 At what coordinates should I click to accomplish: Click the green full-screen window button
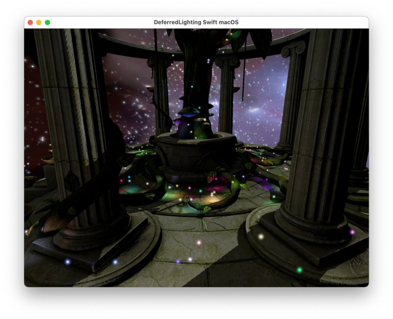48,22
